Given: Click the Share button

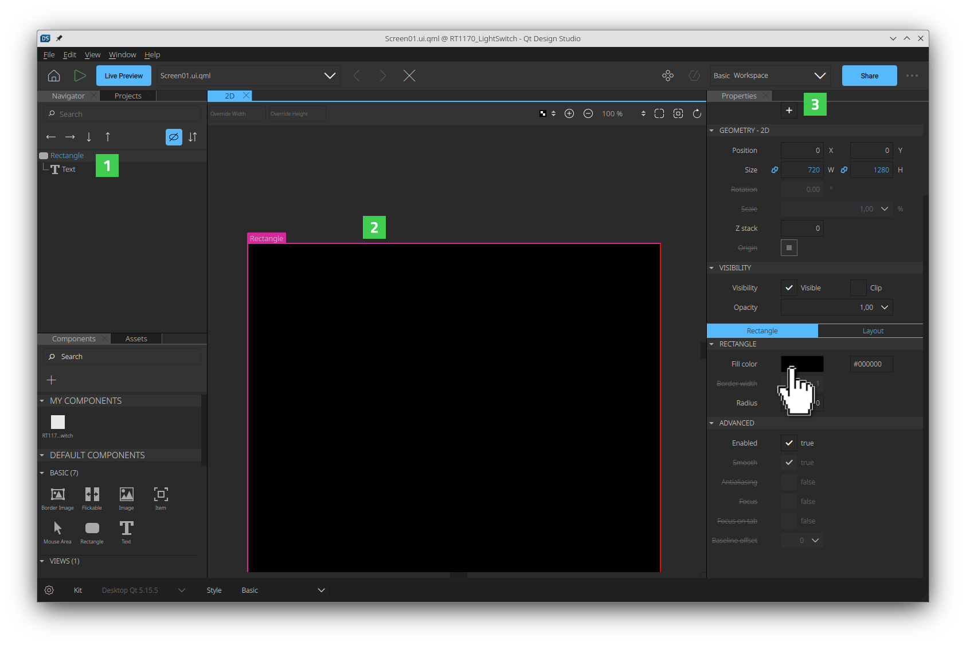Looking at the screenshot, I should pyautogui.click(x=869, y=75).
